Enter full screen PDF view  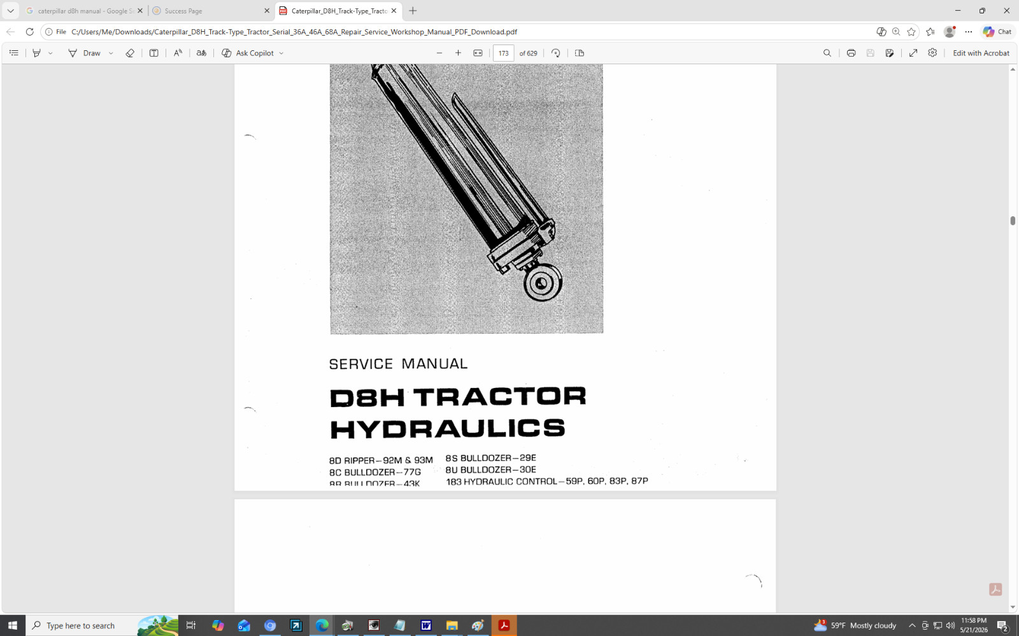click(913, 53)
